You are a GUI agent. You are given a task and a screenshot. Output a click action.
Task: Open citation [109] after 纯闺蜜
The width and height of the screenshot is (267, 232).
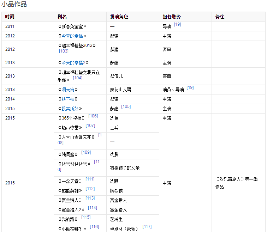click(86, 152)
